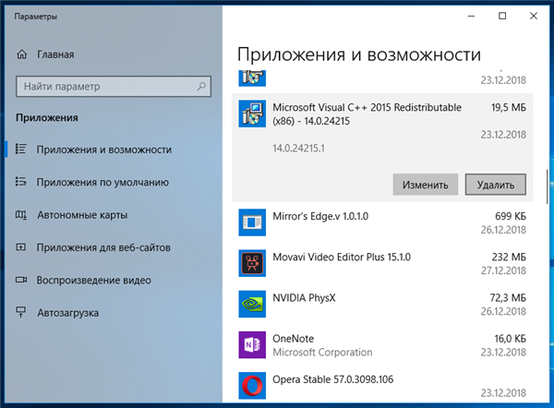554x408 pixels.
Task: Click version text 14.0.24215.1
Action: point(298,148)
